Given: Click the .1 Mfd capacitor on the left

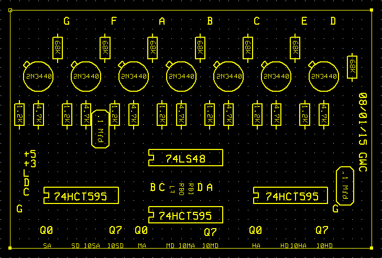Looking at the screenshot, I should click(100, 129).
